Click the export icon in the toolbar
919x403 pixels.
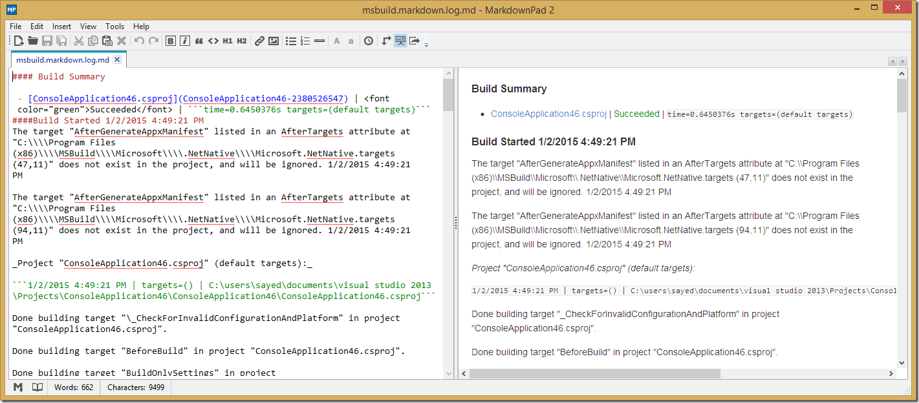click(x=415, y=41)
